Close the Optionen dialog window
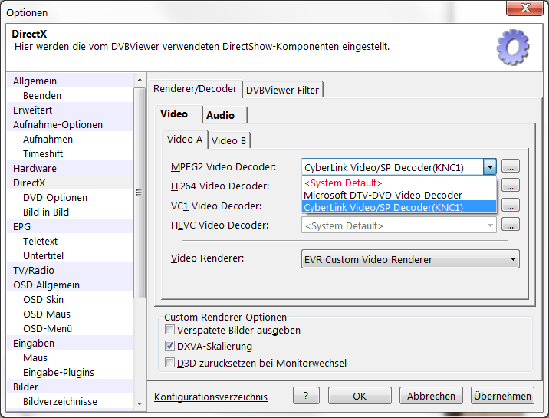The image size is (549, 418). tap(524, 8)
